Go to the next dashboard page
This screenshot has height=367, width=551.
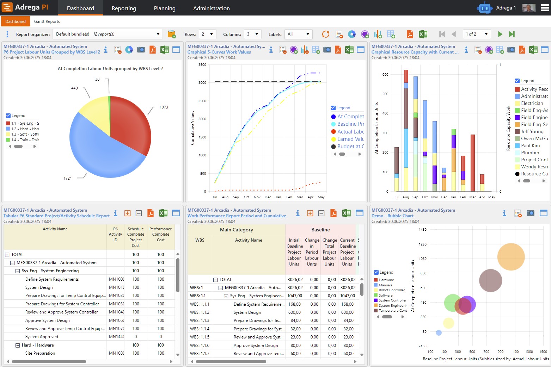(x=500, y=34)
